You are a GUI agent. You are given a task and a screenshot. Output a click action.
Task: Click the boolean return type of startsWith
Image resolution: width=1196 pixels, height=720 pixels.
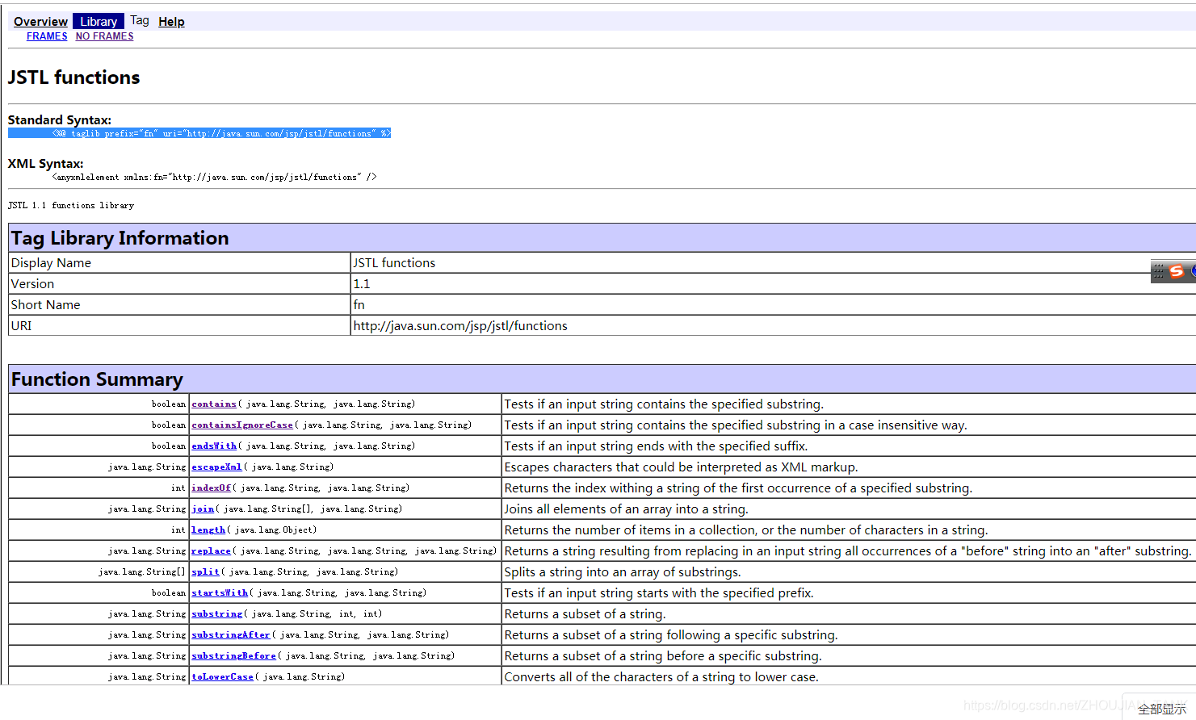tap(169, 592)
